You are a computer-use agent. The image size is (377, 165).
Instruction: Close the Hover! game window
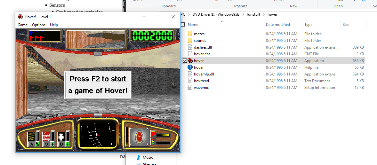[173, 17]
